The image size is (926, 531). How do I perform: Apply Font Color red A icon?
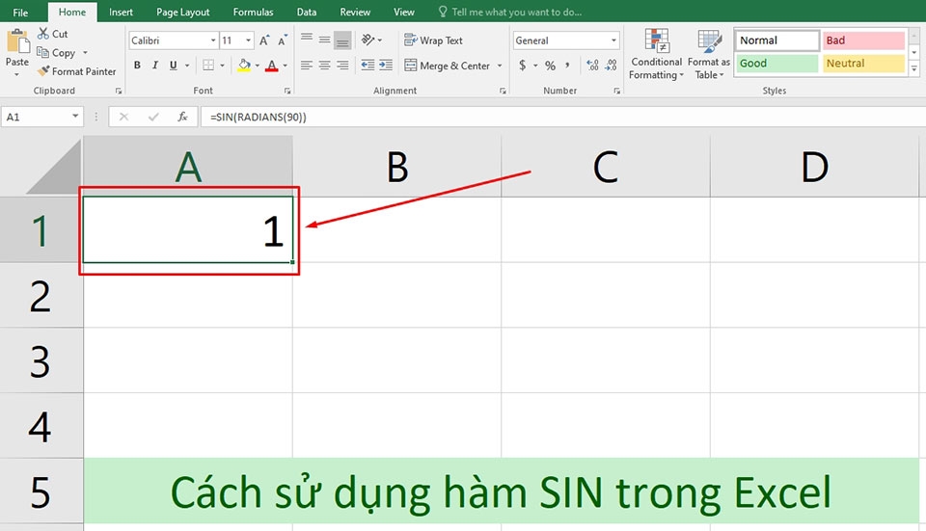(x=272, y=65)
